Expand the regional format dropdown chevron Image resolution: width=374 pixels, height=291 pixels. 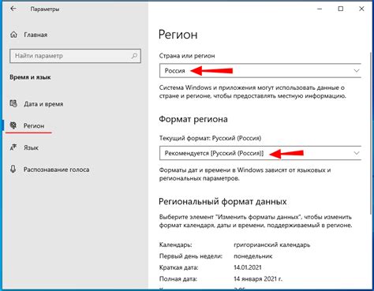357,153
